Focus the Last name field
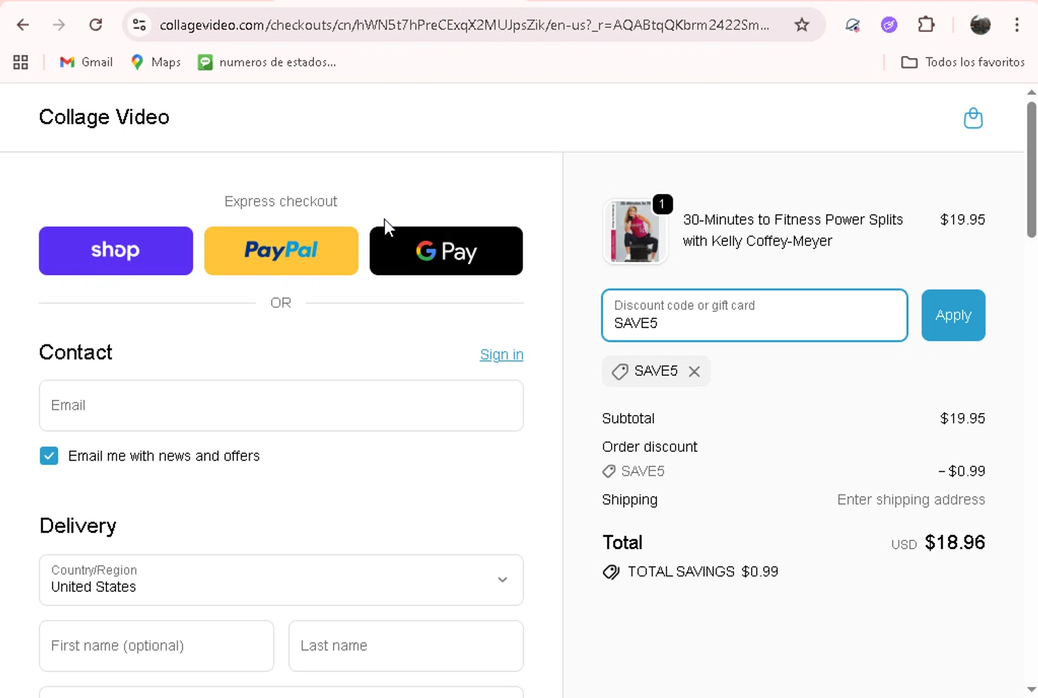The image size is (1038, 698). click(x=406, y=645)
